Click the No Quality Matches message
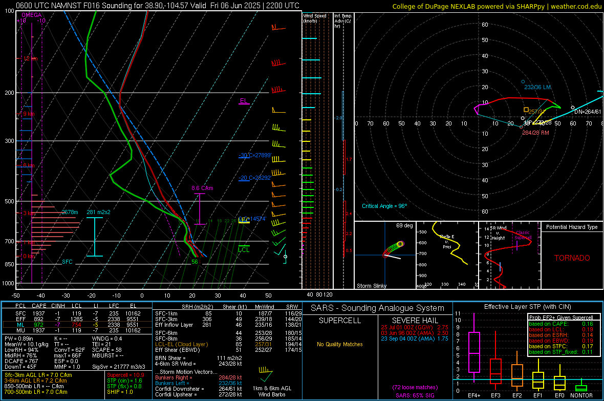The image size is (604, 401). pyautogui.click(x=340, y=344)
